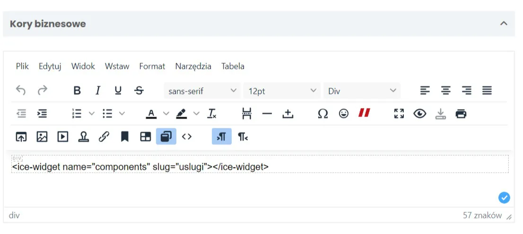
Task: Open the highlight color picker arrow
Action: click(196, 114)
